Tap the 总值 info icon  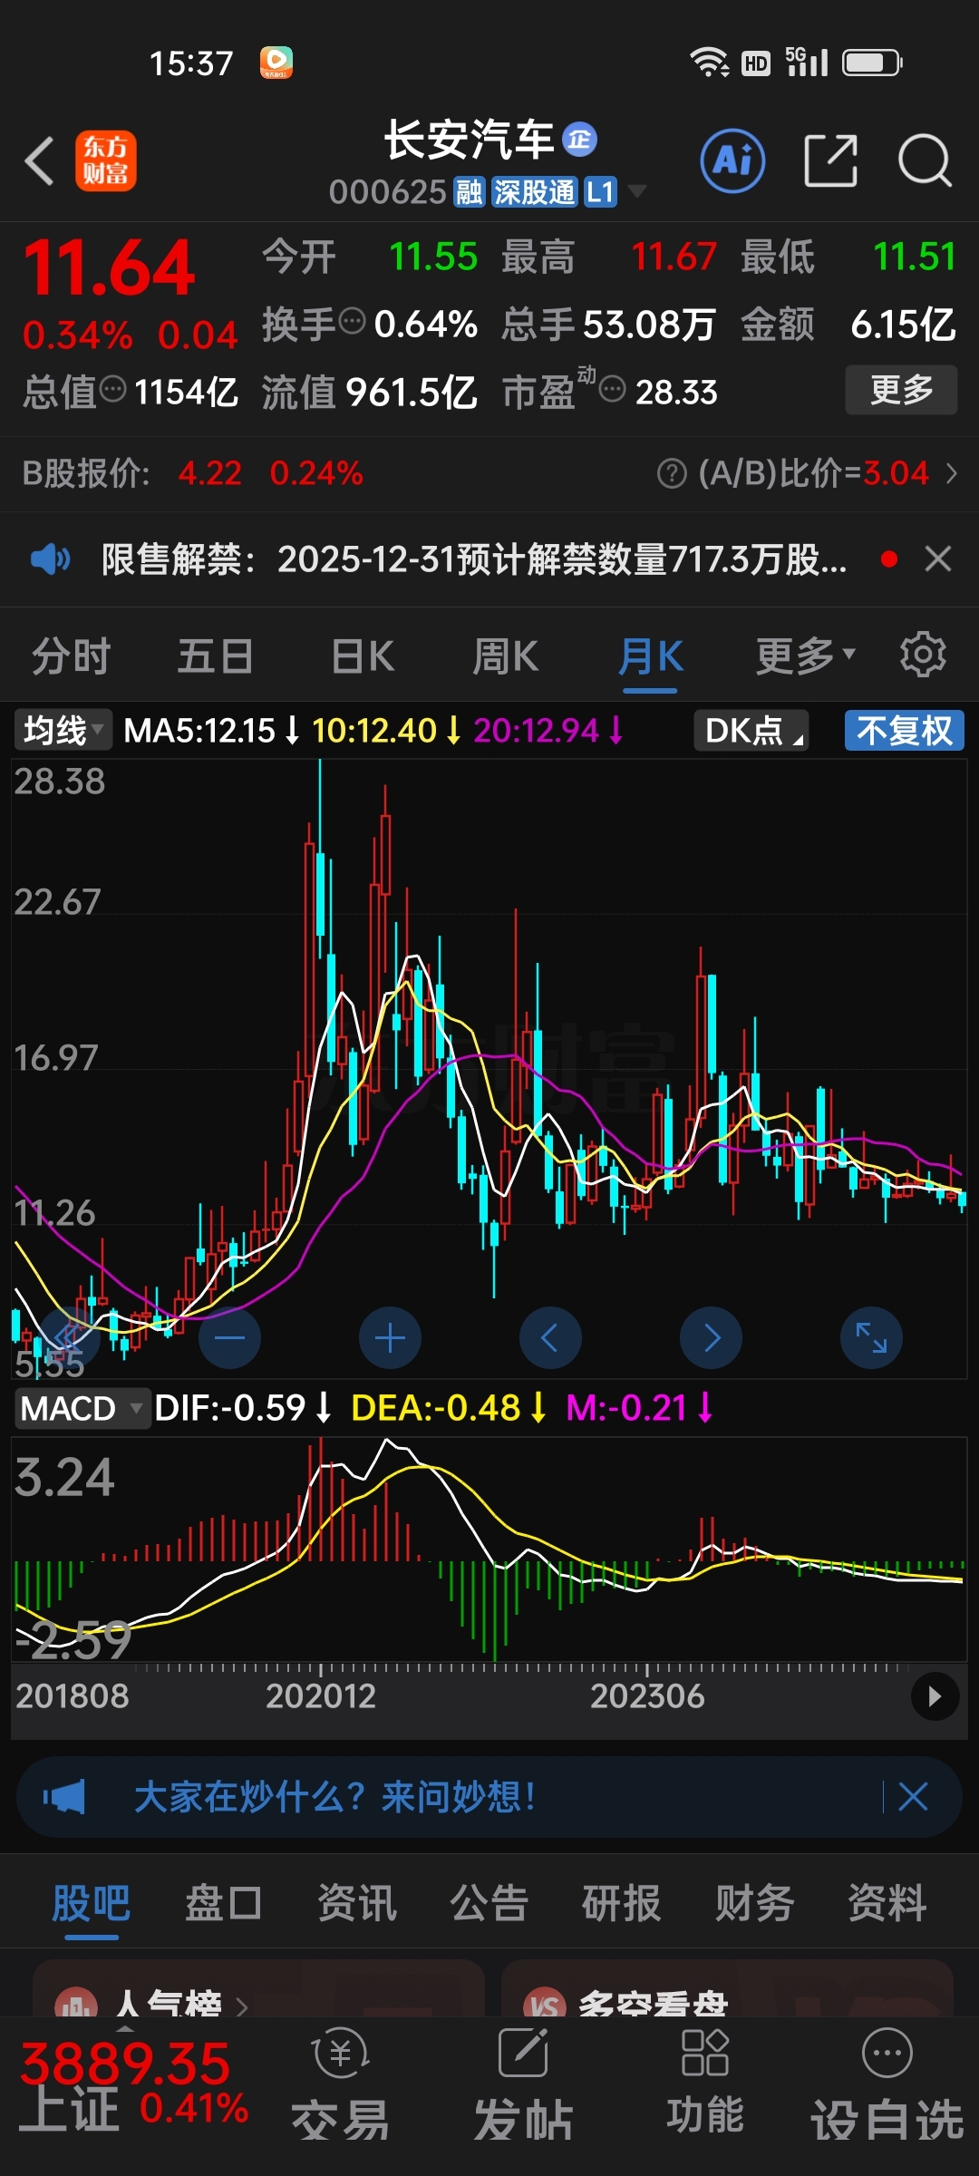[112, 390]
